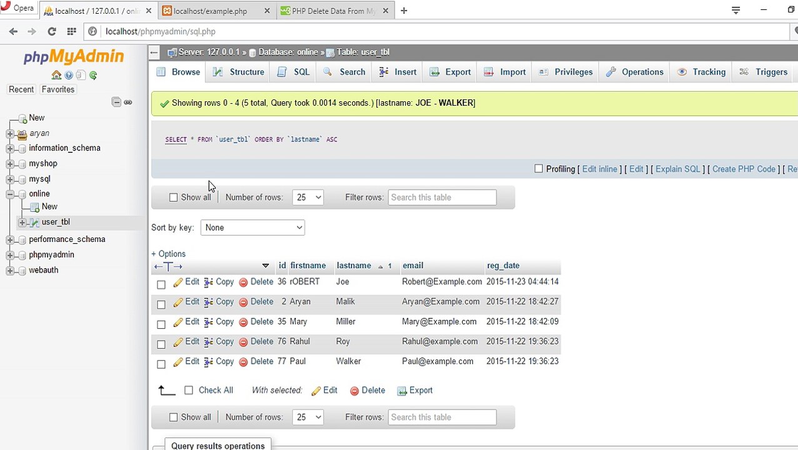This screenshot has height=450, width=798.
Task: Open the Sort by key dropdown
Action: tap(253, 227)
